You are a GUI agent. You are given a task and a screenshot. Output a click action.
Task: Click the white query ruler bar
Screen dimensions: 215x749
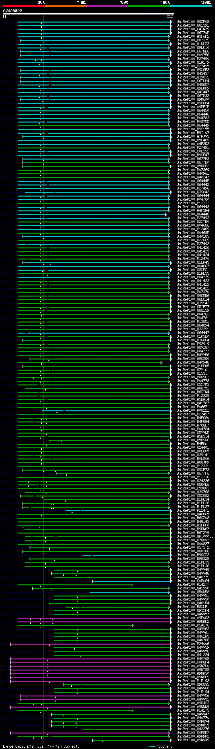(x=88, y=14)
